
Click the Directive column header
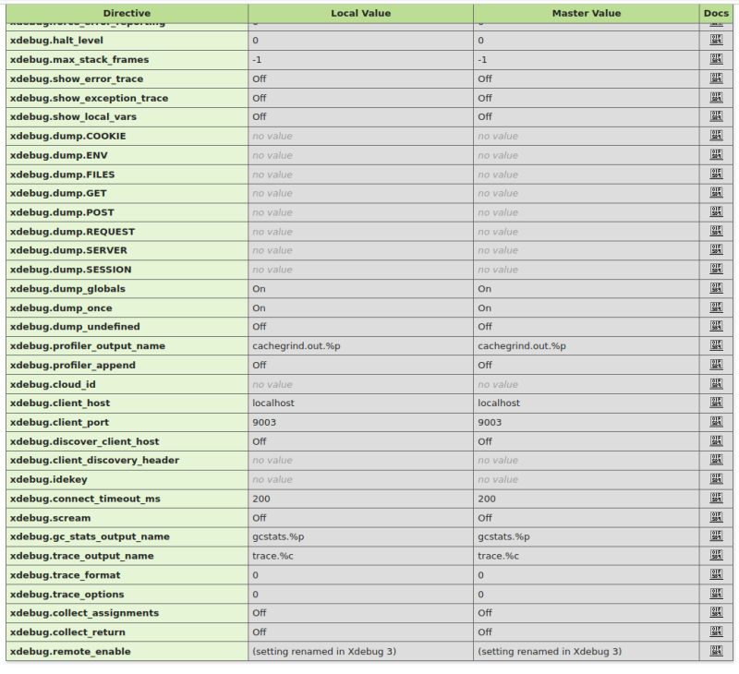(x=127, y=13)
